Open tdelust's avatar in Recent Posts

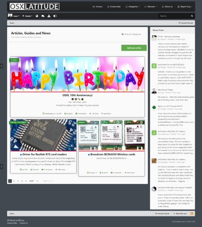coord(154,38)
